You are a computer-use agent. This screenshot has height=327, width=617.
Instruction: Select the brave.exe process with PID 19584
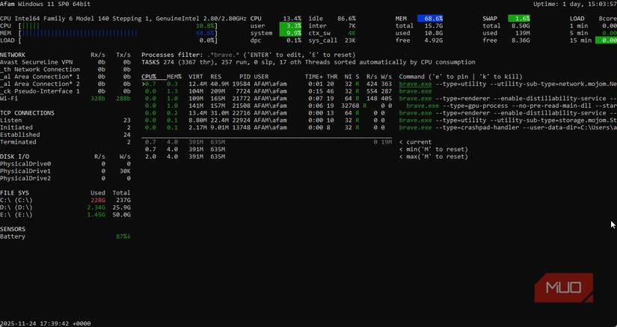click(379, 85)
